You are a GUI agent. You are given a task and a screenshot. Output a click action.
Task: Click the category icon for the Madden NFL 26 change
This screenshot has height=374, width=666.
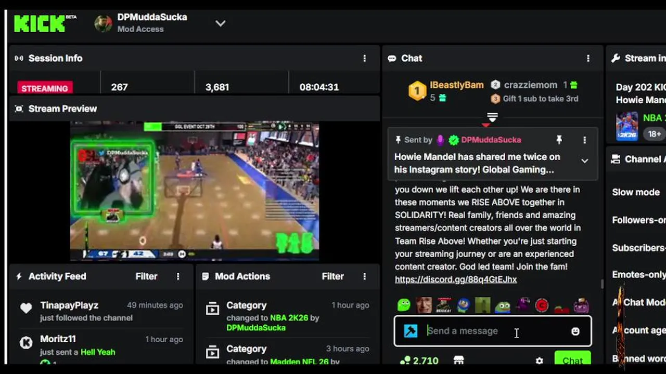click(212, 353)
